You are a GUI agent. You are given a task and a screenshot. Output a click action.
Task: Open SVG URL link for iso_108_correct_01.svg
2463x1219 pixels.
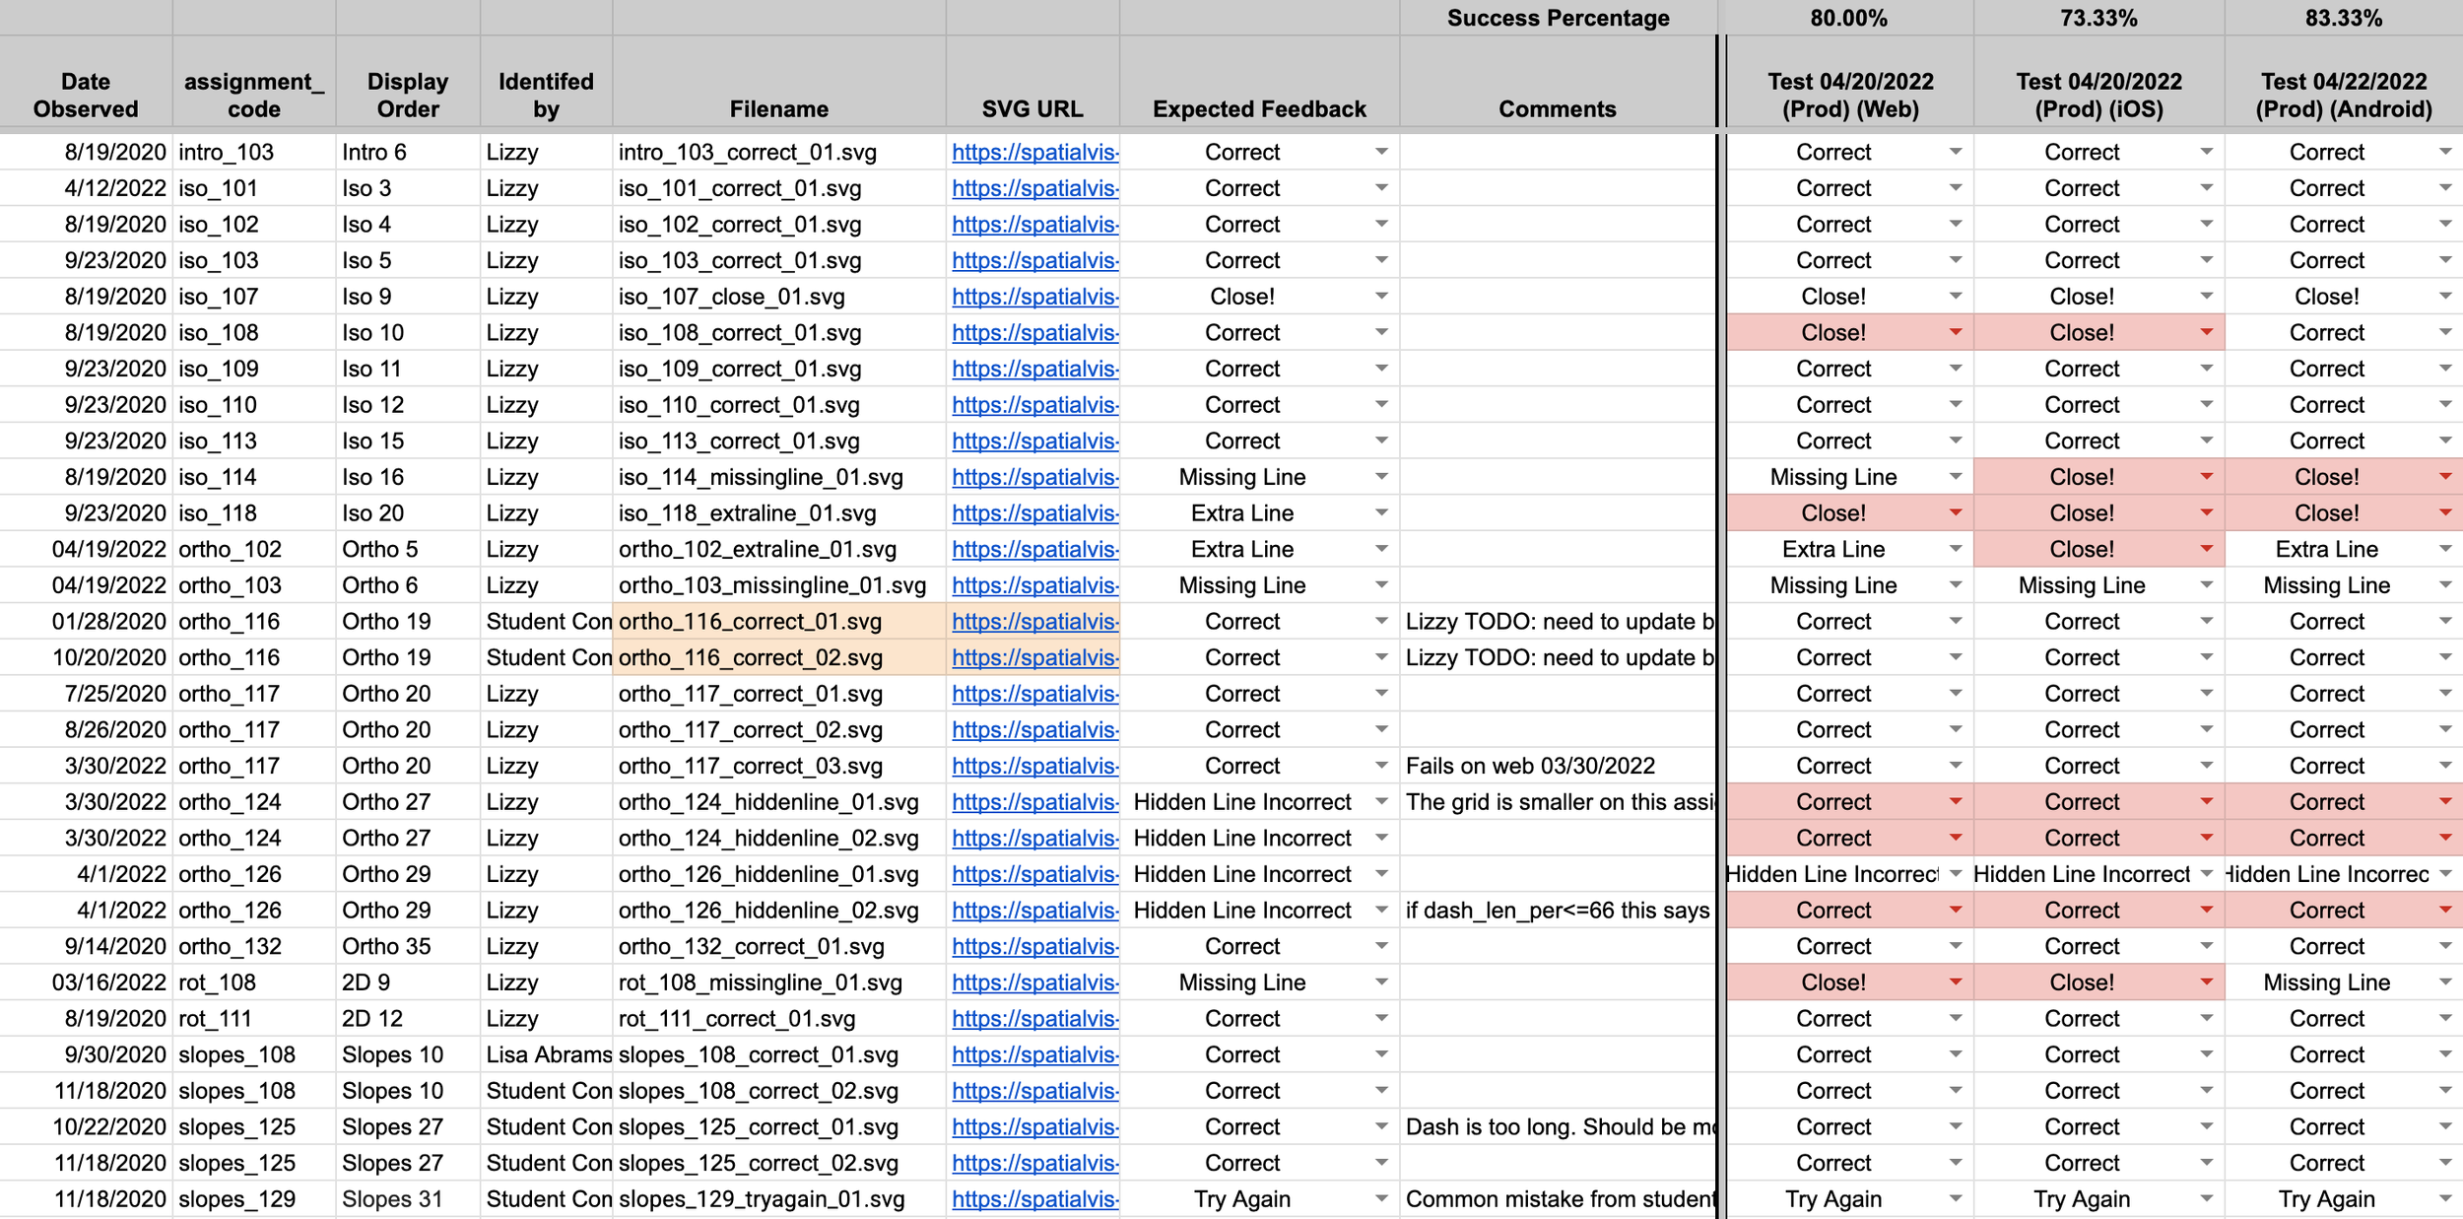coord(1034,333)
